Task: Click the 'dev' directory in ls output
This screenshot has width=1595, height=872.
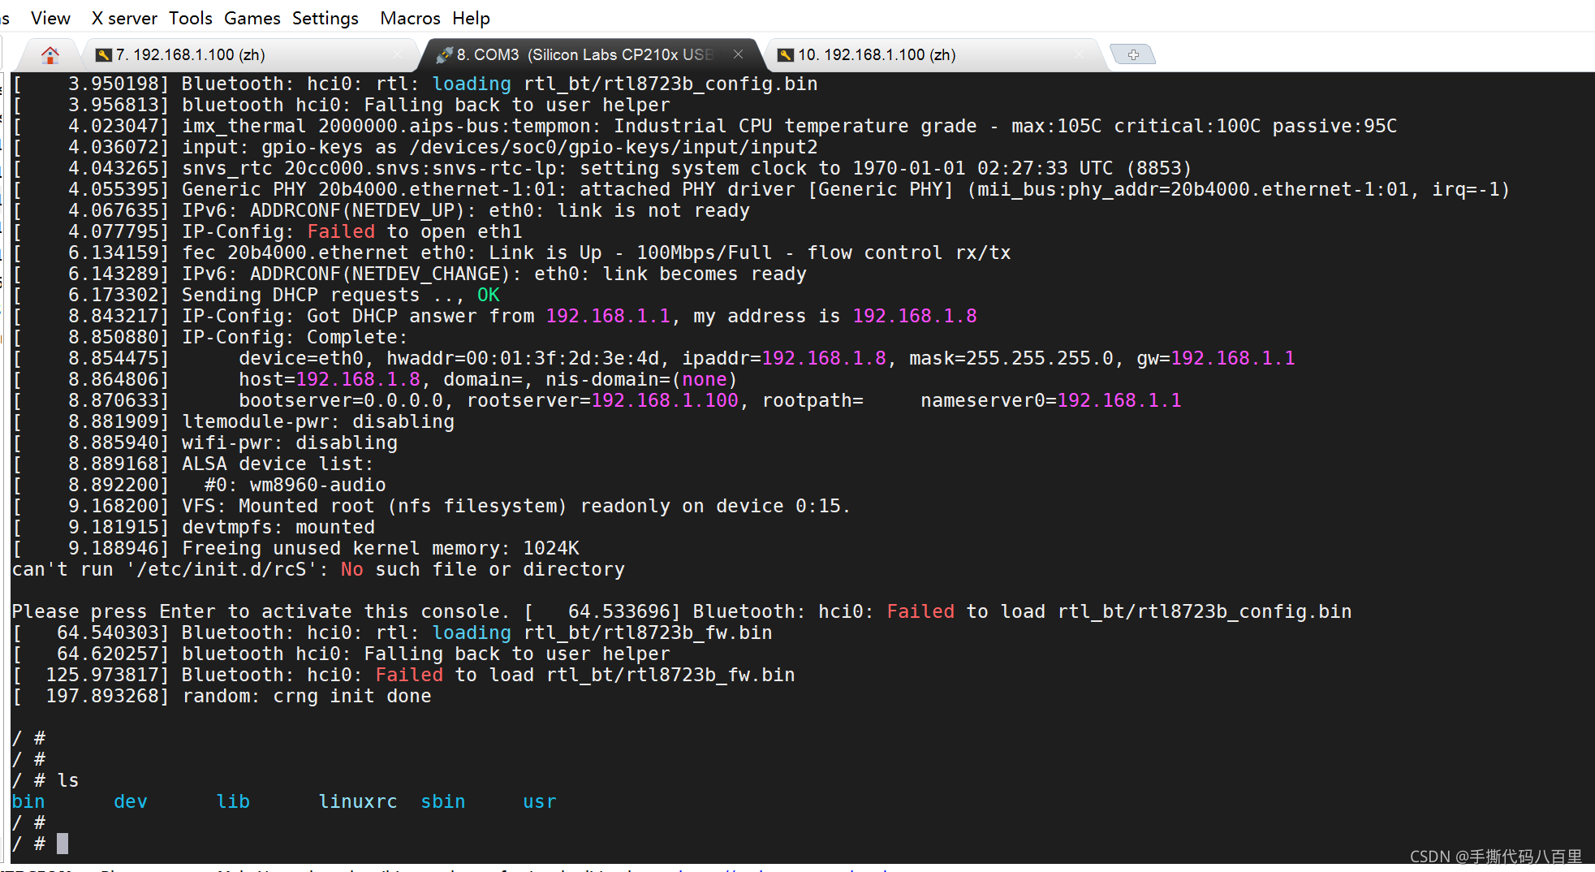Action: [x=131, y=801]
